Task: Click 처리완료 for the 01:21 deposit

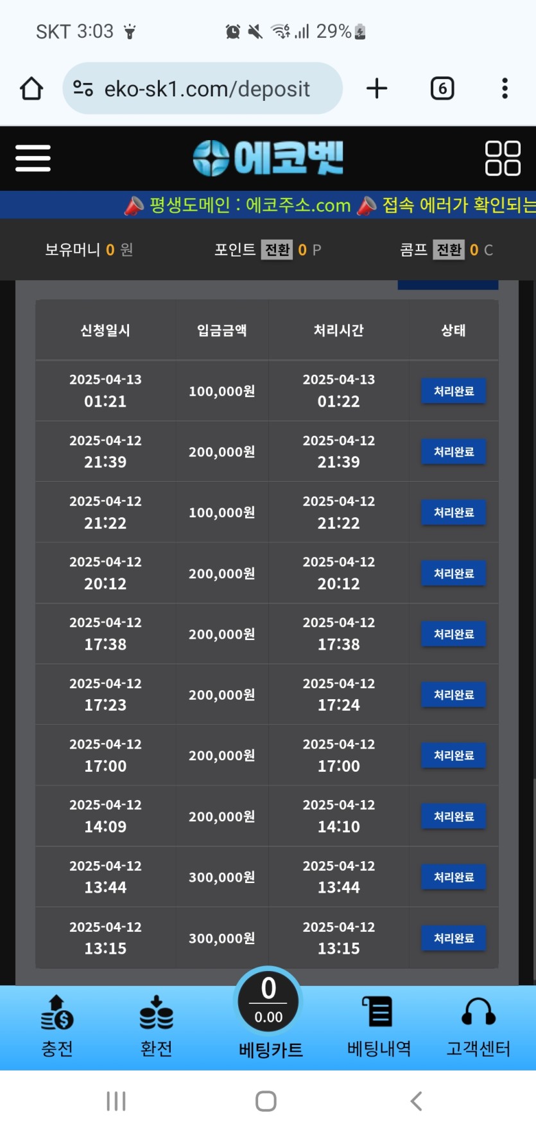Action: pos(453,391)
